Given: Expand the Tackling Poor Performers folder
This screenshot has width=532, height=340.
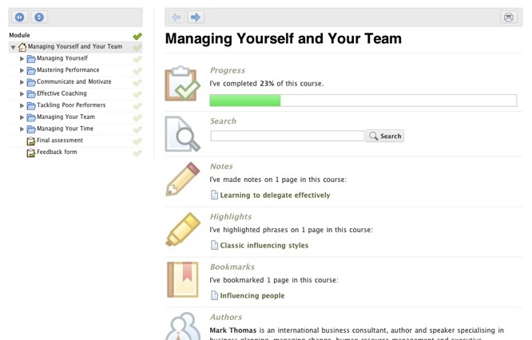Looking at the screenshot, I should [x=22, y=106].
